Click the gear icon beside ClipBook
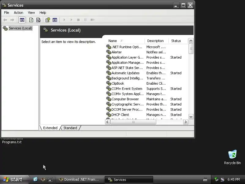245x184 pixels. [x=109, y=83]
